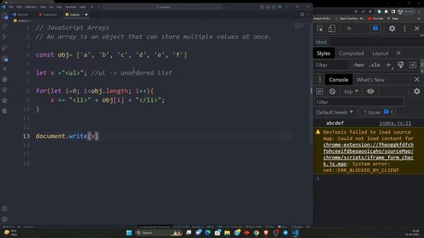Create a live expression eye icon

370,91
